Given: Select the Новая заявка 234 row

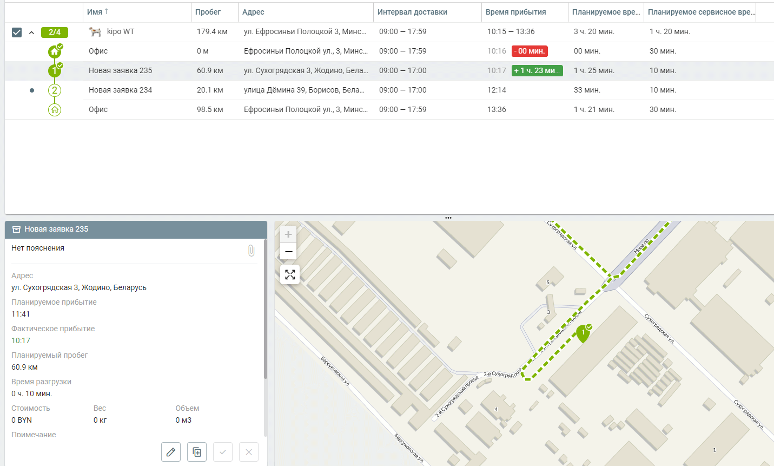Looking at the screenshot, I should click(121, 90).
